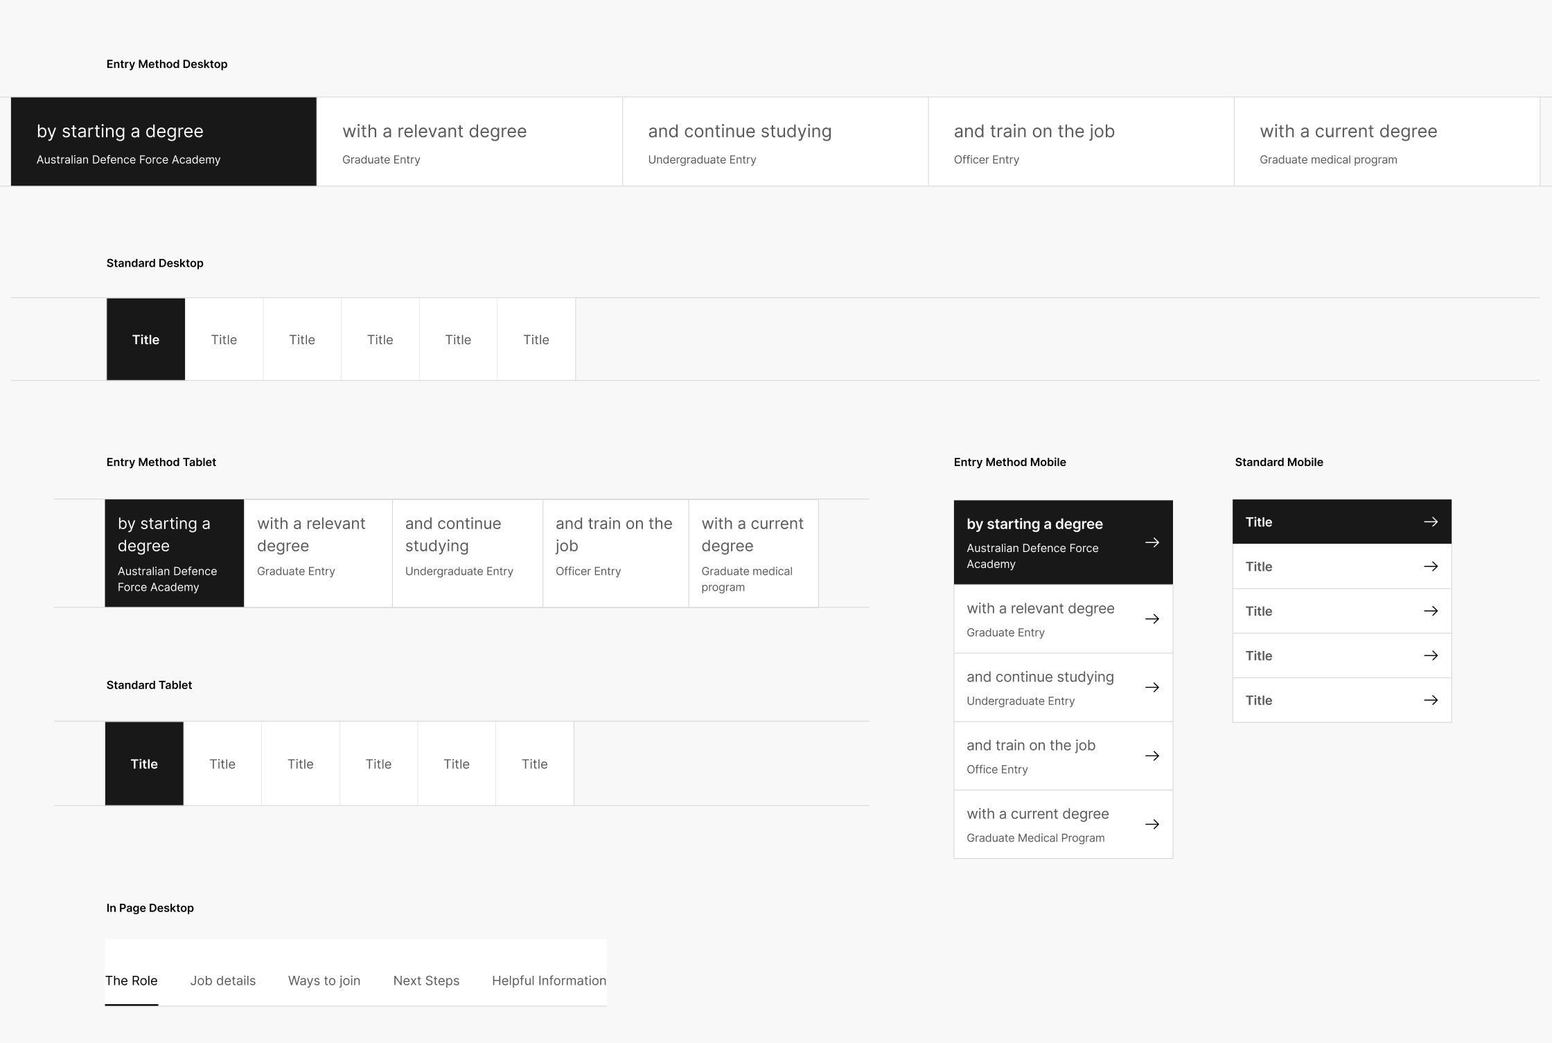Image resolution: width=1552 pixels, height=1043 pixels.
Task: Select 'and continue studying' desktop tab
Action: [775, 142]
